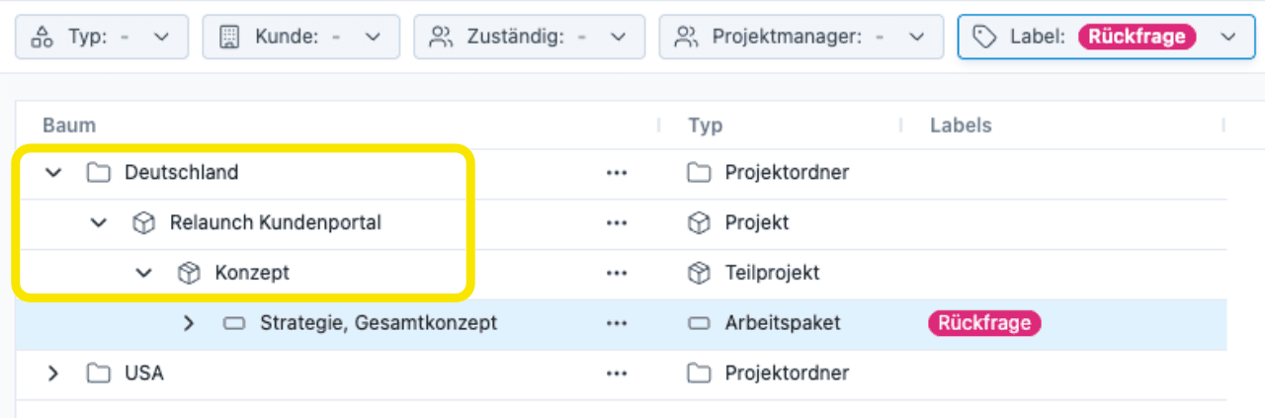
Task: Click the cube icon beside Relaunch Kundenportal
Action: 143,223
